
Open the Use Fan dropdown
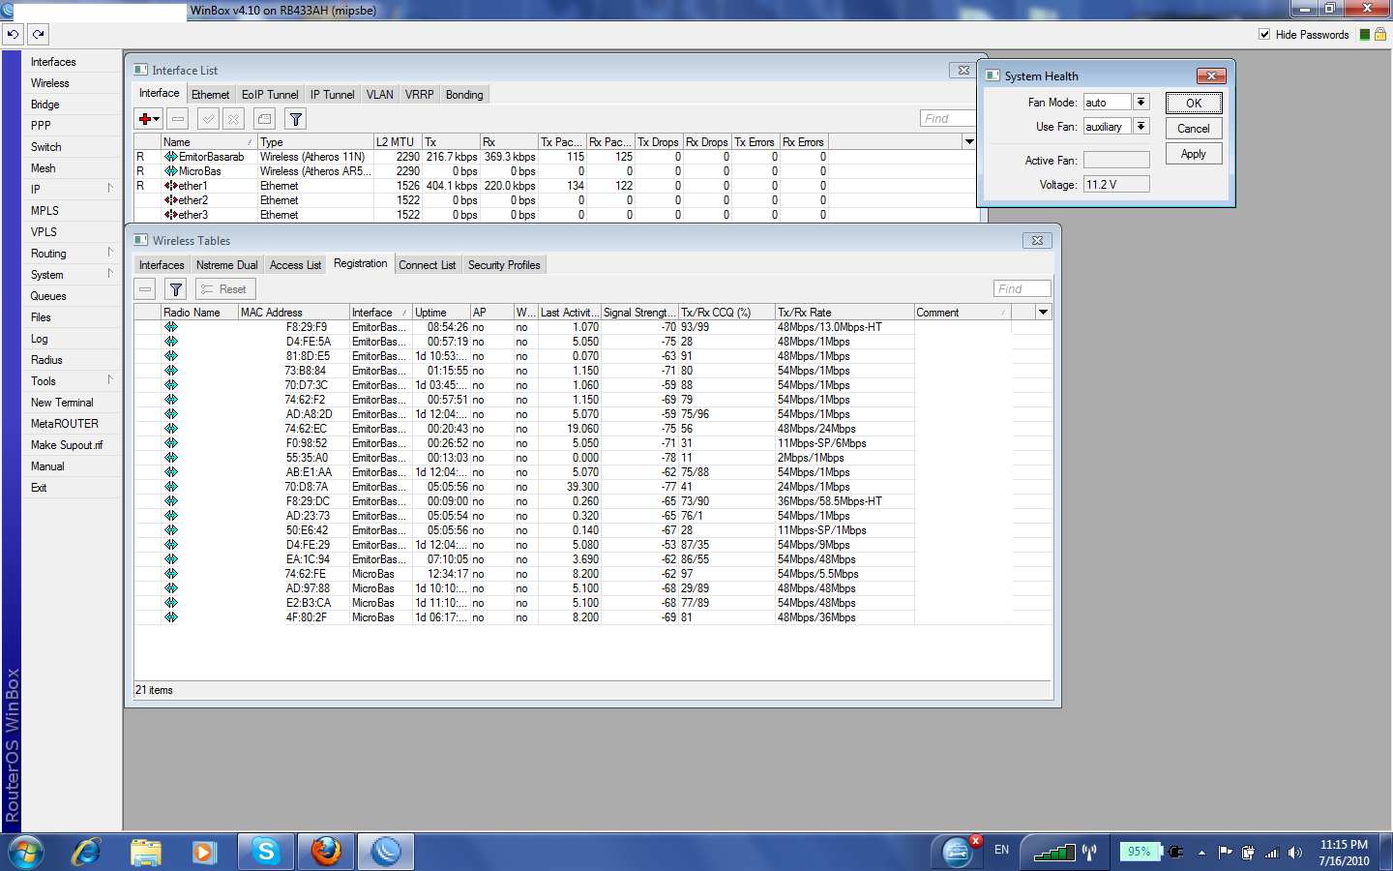pos(1141,127)
